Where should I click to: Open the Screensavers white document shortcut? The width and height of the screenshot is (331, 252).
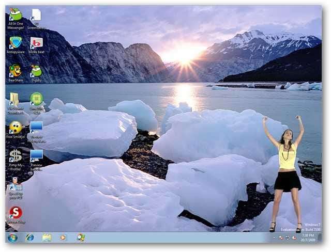coord(36,19)
